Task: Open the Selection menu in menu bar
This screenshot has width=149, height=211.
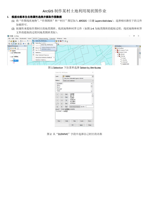Action: pyautogui.click(x=35, y=38)
